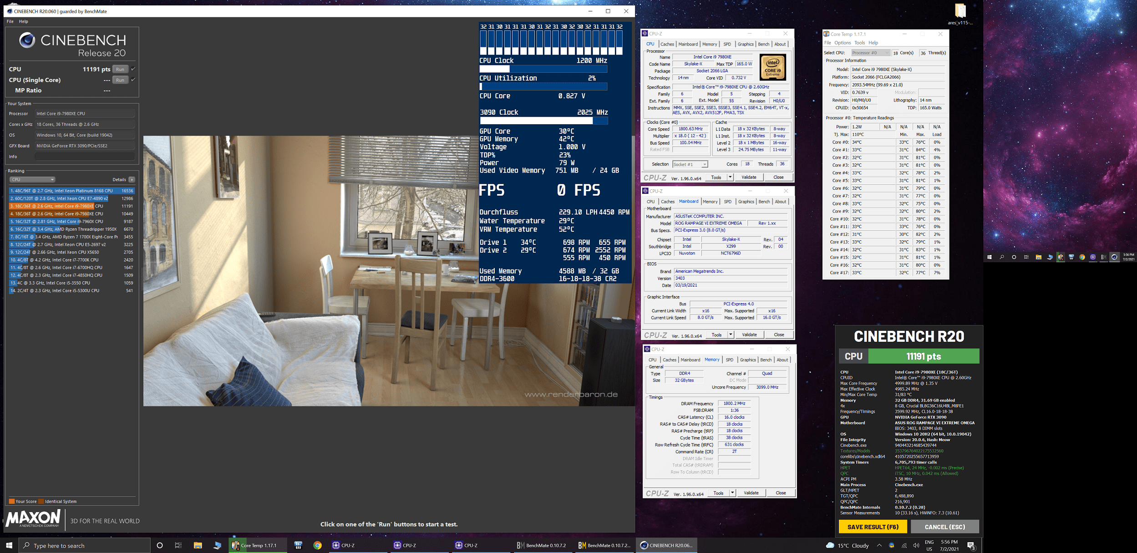Screen dimensions: 1137x553
Task: Select ranking row Intel Core i7-7700K CPU
Action: (72, 260)
